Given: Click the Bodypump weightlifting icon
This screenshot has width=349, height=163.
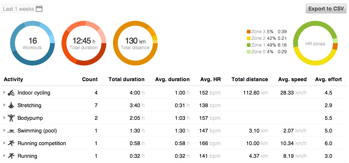Looking at the screenshot, I should (x=11, y=118).
